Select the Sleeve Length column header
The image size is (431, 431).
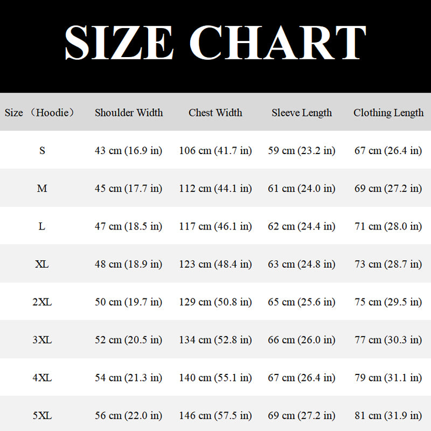pos(302,113)
